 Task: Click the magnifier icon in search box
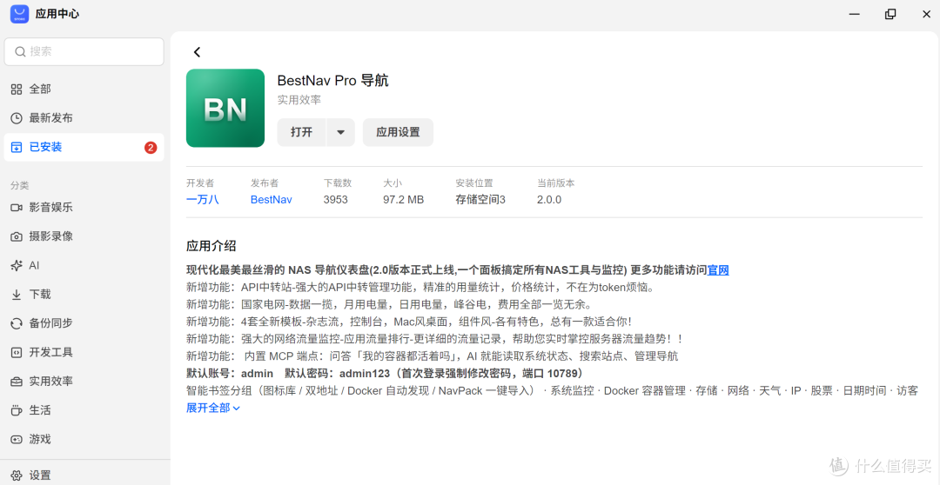(x=20, y=52)
